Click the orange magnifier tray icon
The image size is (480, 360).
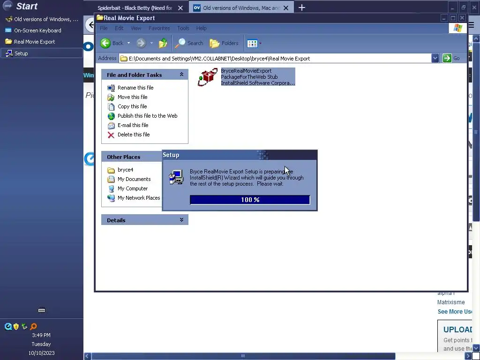(33, 327)
